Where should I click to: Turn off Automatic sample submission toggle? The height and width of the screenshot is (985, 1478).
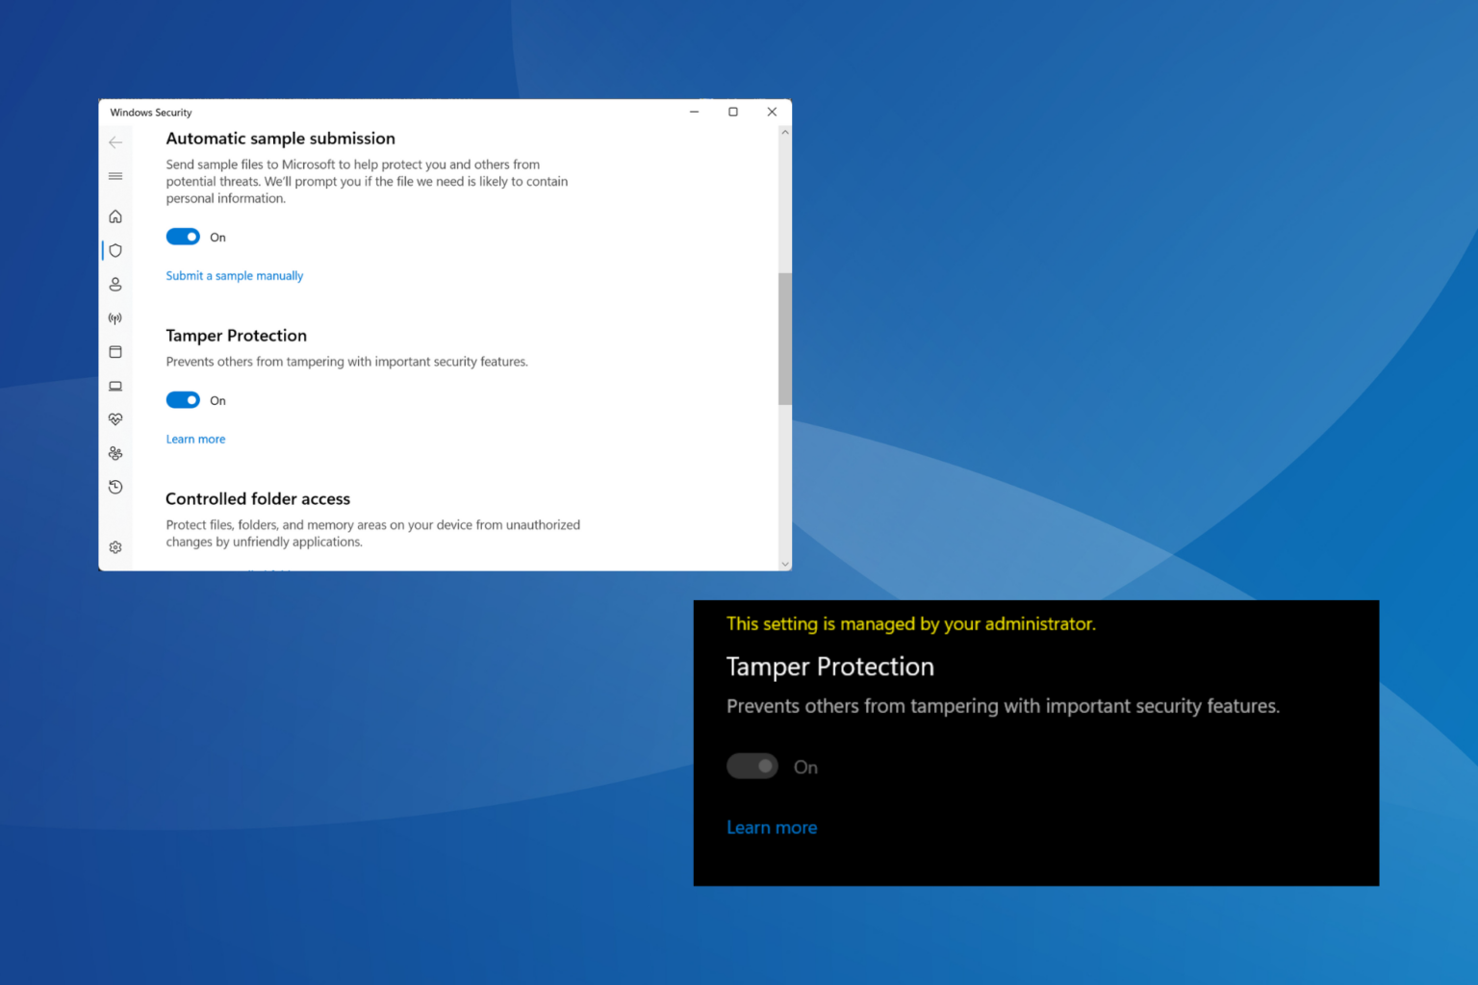click(183, 237)
